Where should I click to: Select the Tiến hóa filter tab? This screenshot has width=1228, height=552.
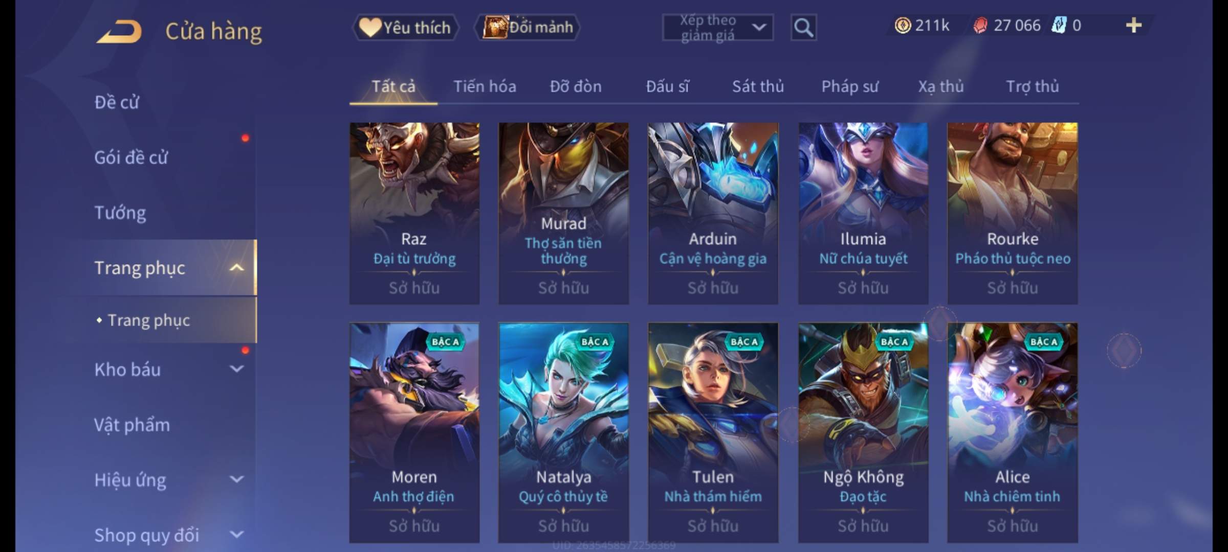[485, 86]
